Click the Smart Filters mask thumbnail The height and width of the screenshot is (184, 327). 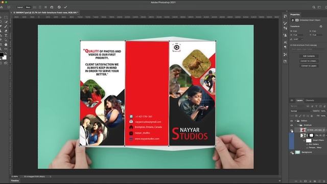coord(309,141)
